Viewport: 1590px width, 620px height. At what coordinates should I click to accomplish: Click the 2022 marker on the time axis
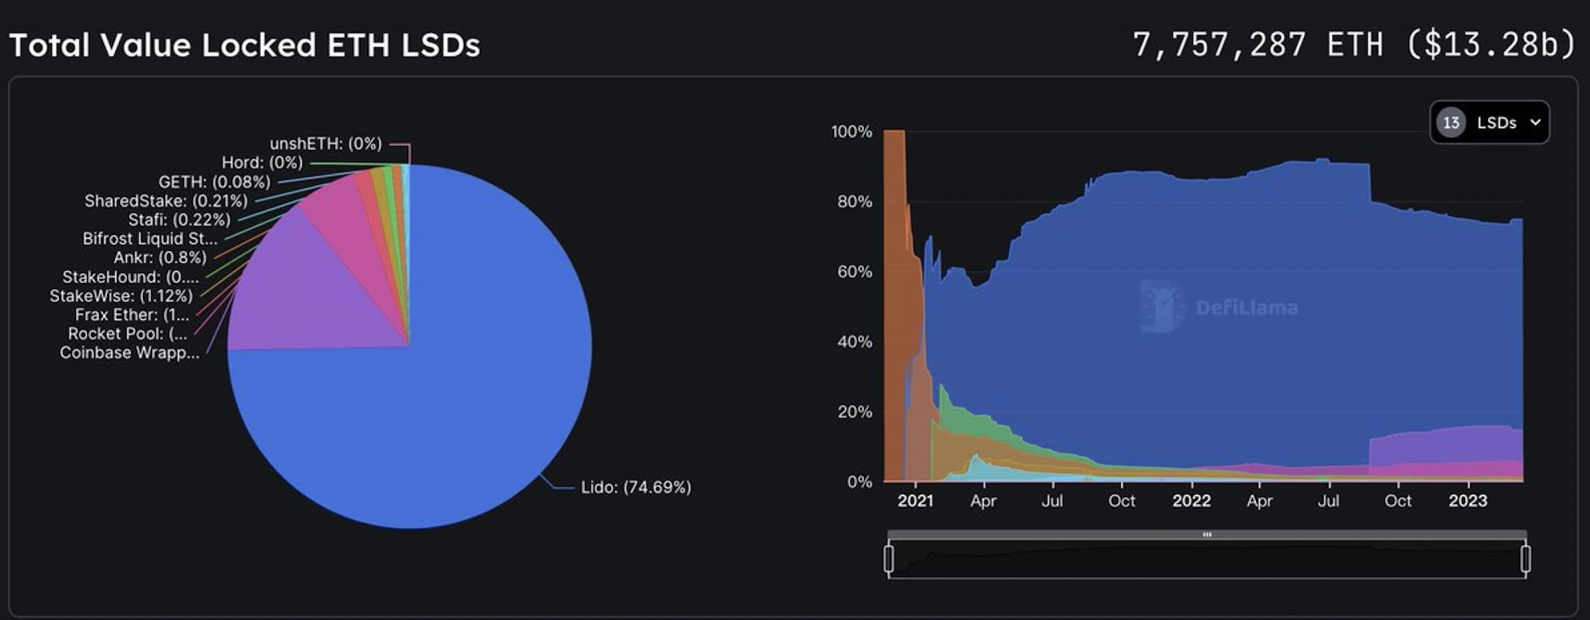pyautogui.click(x=1191, y=500)
